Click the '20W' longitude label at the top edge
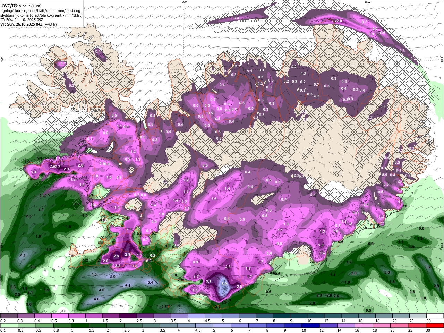The image size is (444, 333). (x=185, y=2)
